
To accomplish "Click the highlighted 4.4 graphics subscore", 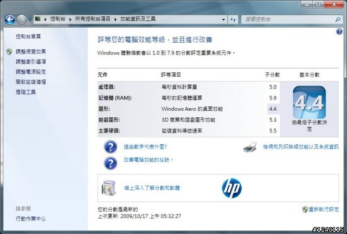I will pyautogui.click(x=273, y=109).
